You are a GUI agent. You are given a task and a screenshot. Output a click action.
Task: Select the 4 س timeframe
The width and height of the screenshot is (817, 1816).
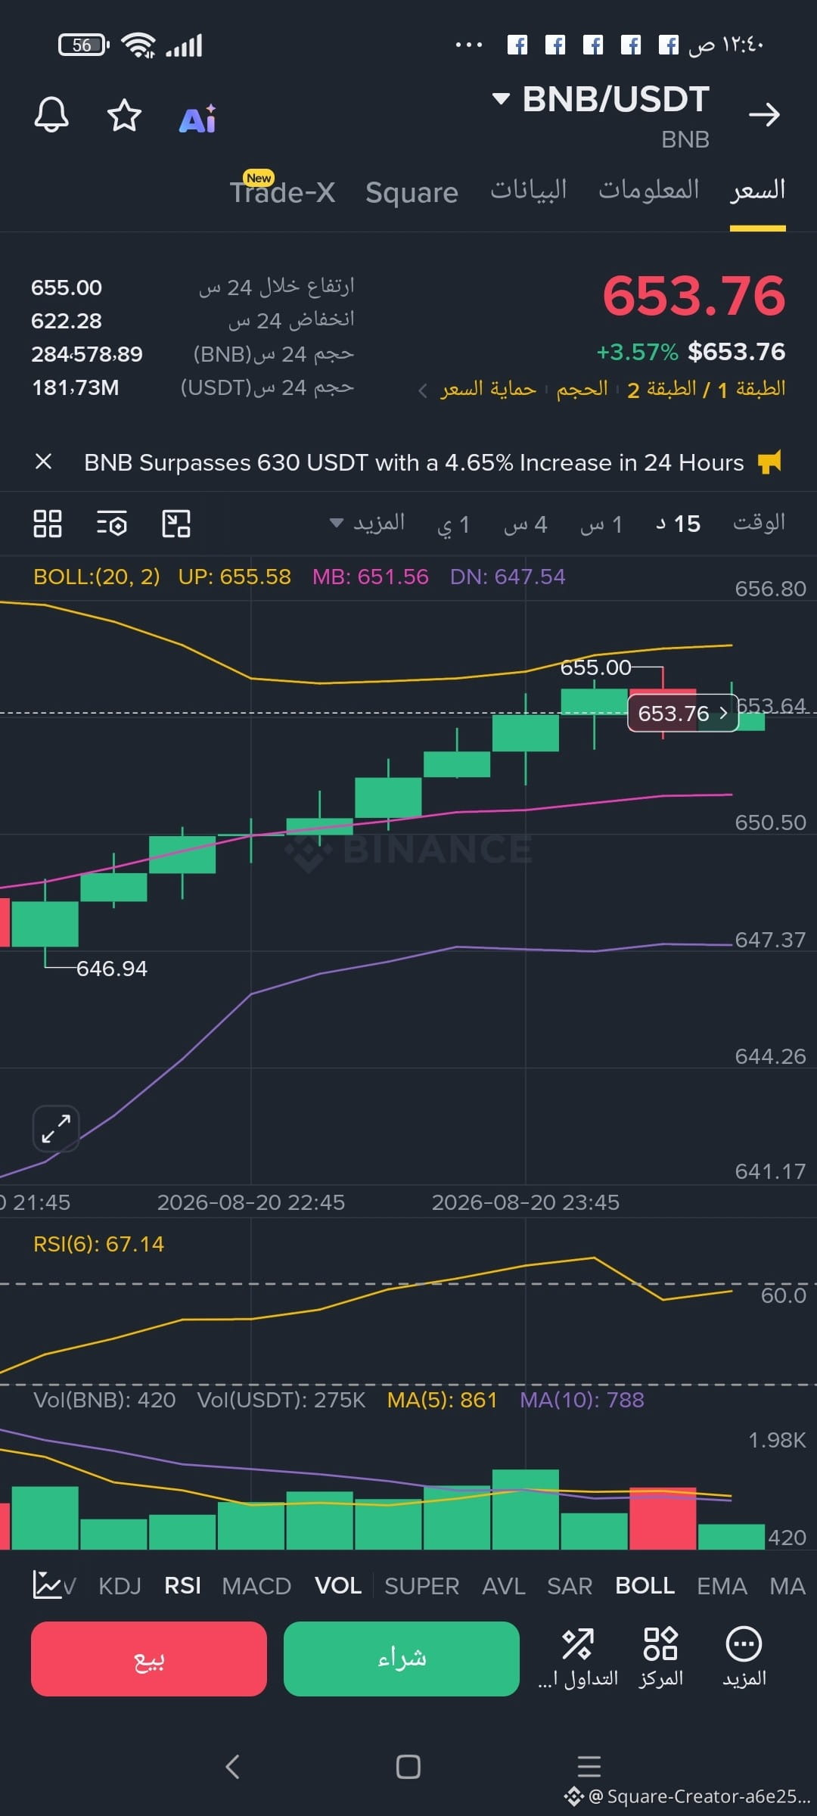point(525,524)
